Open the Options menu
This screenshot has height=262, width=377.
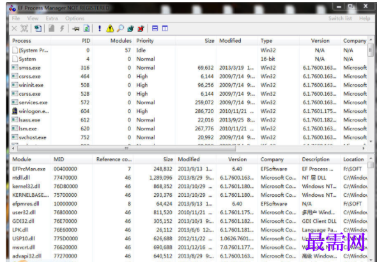click(75, 19)
